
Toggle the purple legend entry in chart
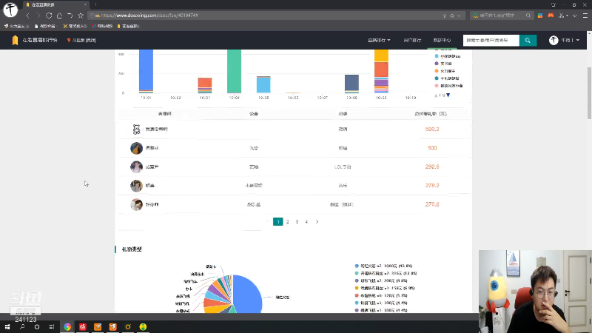pyautogui.click(x=443, y=64)
